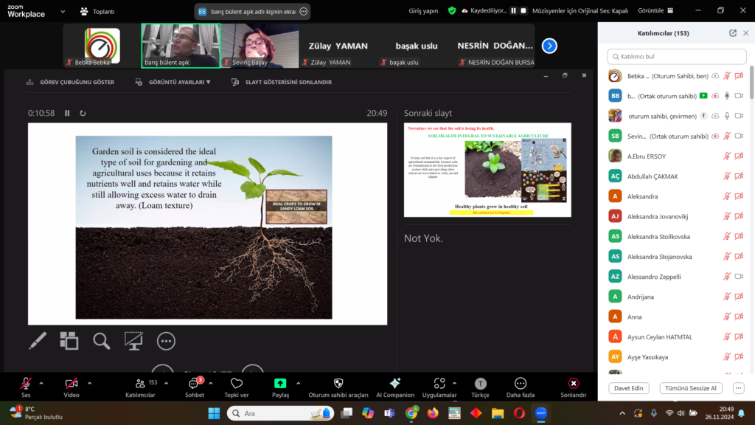755x425 pixels.
Task: Open the Tepki ver reactions heart icon
Action: pyautogui.click(x=237, y=384)
